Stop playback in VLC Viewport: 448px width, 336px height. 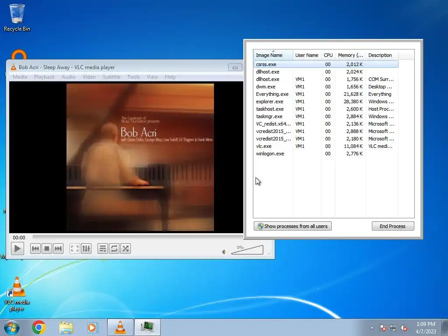(x=47, y=248)
